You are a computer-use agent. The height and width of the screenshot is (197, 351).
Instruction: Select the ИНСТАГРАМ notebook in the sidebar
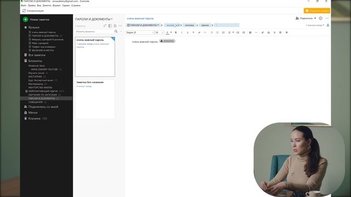(x=35, y=77)
